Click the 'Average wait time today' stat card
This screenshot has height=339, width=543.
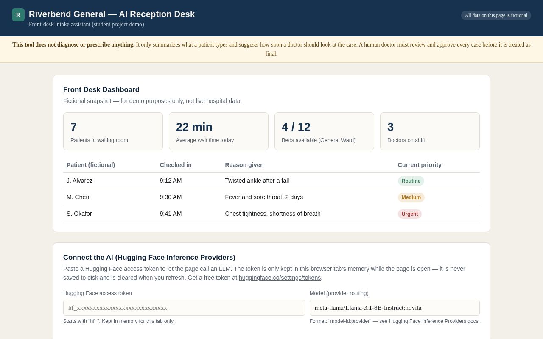[x=218, y=131]
